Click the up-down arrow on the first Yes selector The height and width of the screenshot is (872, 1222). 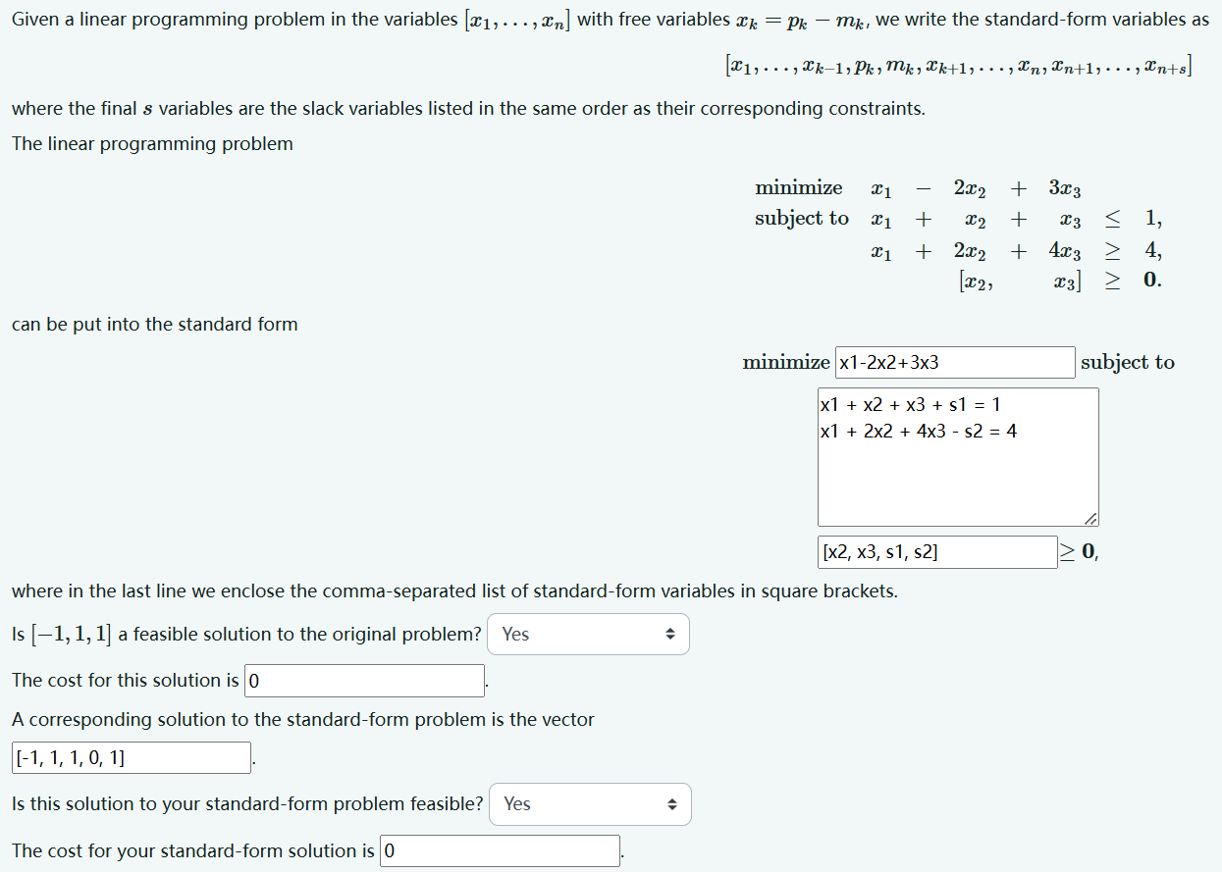(x=668, y=634)
